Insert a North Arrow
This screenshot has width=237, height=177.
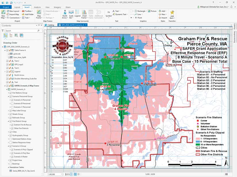tap(65, 14)
